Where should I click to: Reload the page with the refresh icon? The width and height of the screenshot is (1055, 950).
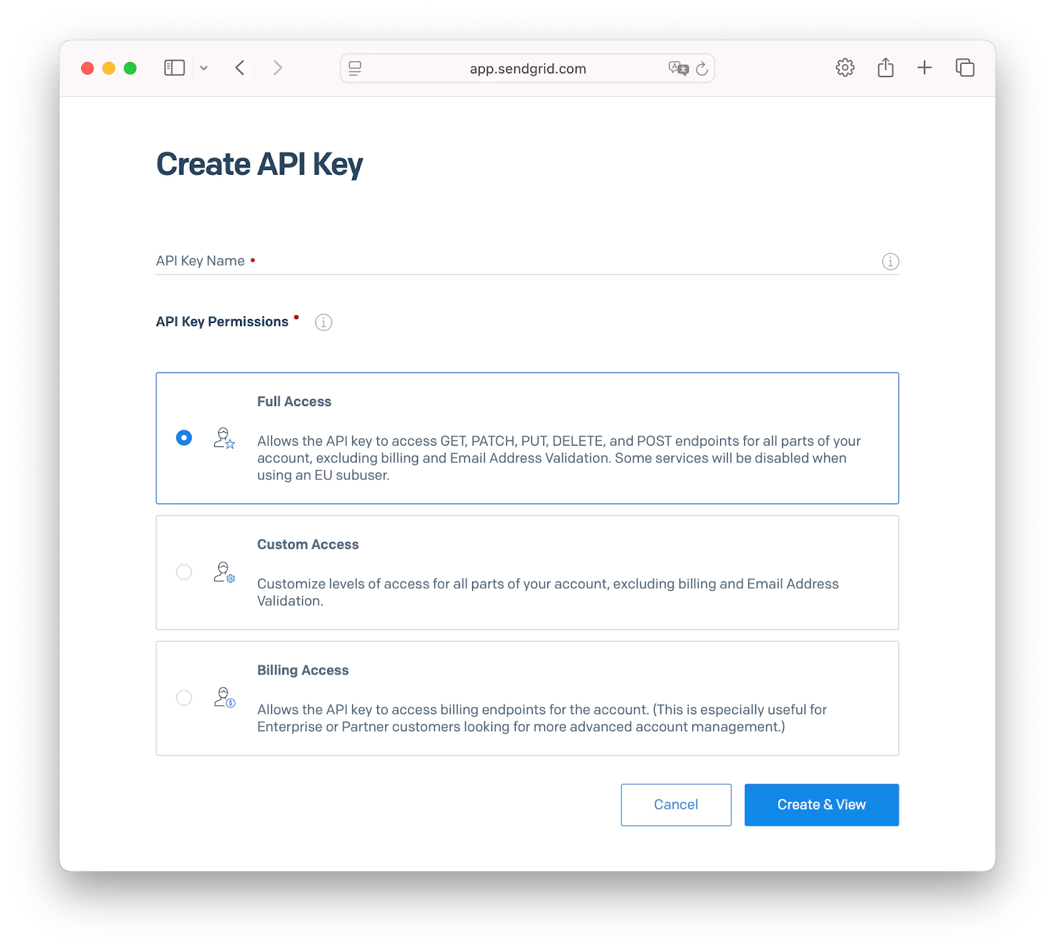(x=702, y=69)
